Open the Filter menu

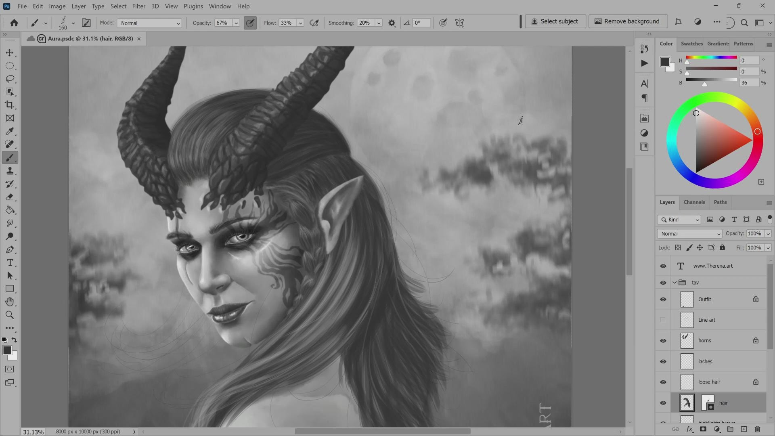(x=138, y=6)
